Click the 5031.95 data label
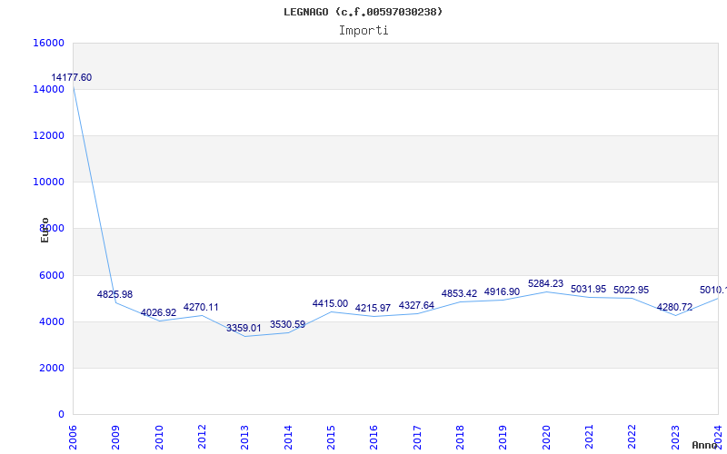The image size is (727, 454). pyautogui.click(x=588, y=289)
